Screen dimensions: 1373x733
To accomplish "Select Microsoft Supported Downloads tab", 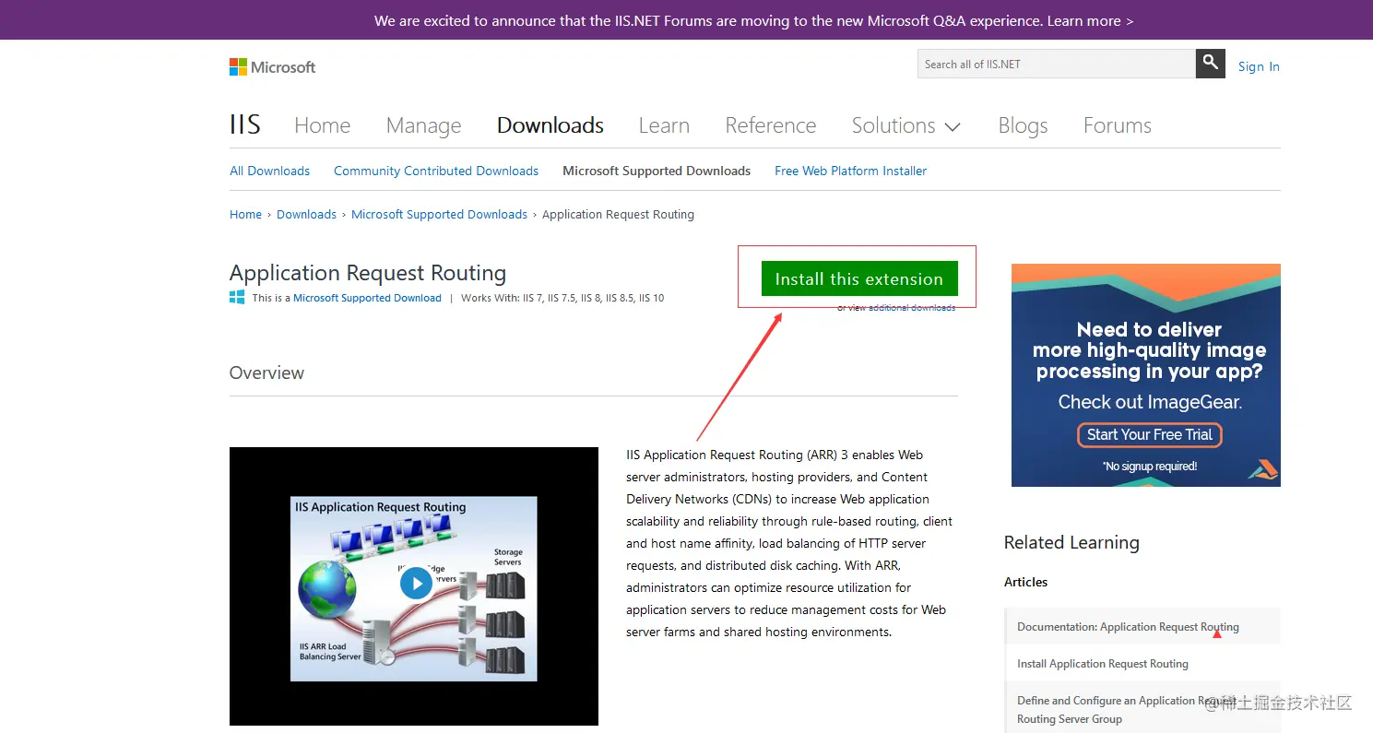I will 657,171.
